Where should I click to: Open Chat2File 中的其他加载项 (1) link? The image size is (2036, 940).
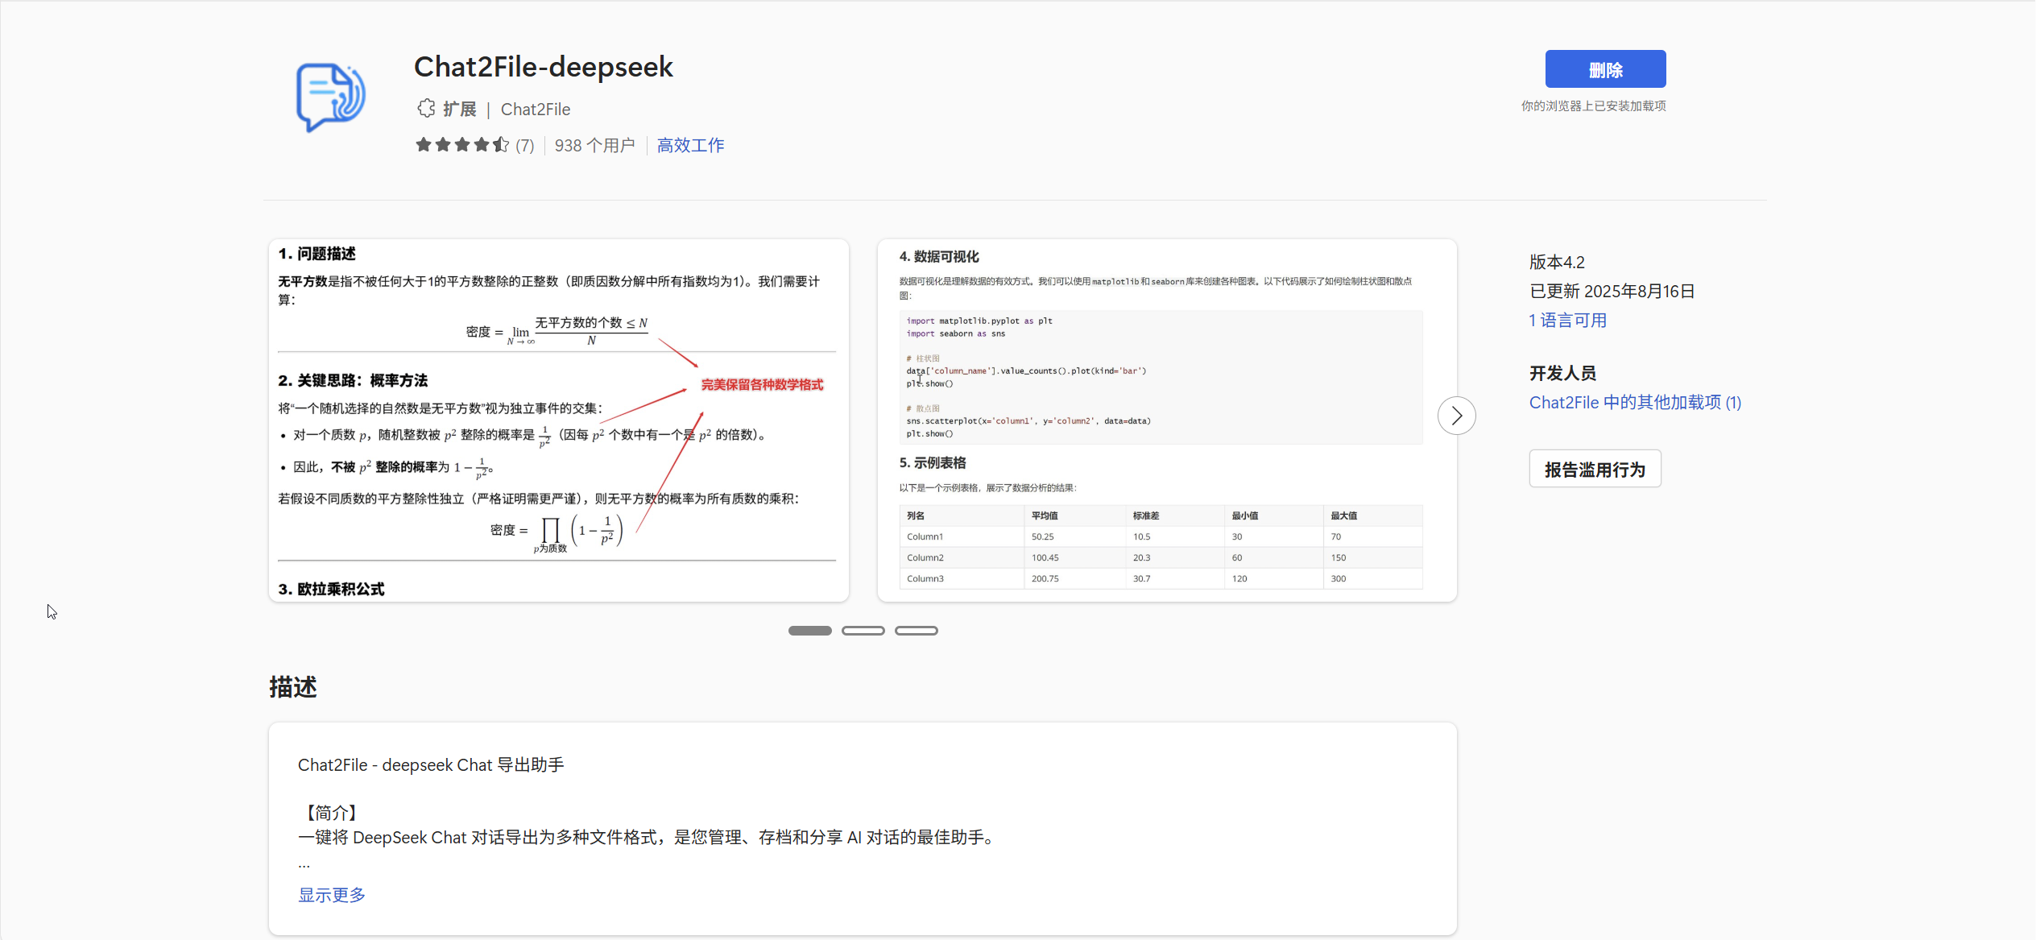[1635, 403]
